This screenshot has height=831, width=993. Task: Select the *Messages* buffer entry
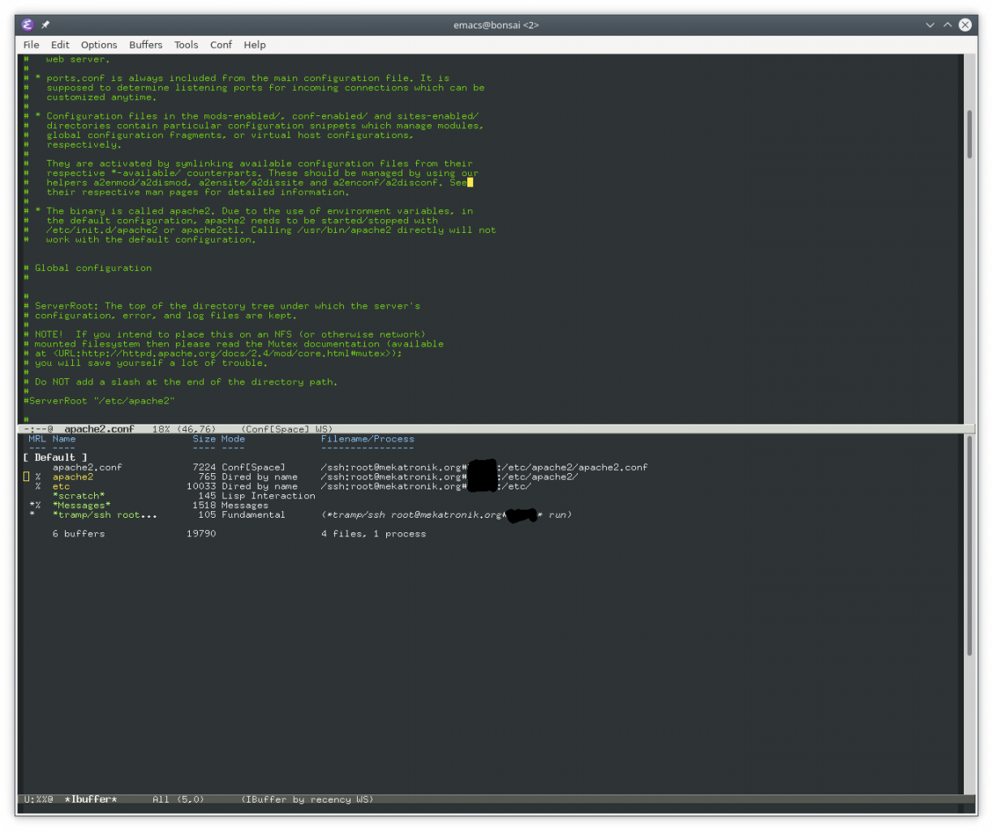tap(81, 506)
